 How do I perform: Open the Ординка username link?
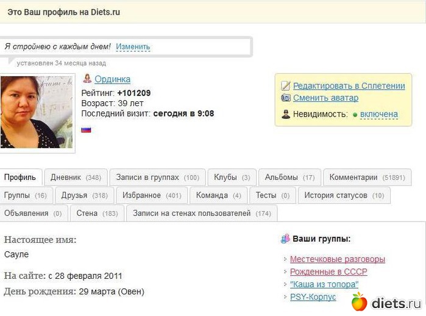tap(112, 79)
